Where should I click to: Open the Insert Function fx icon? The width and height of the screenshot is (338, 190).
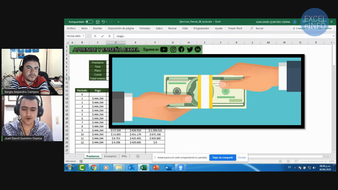pos(110,36)
